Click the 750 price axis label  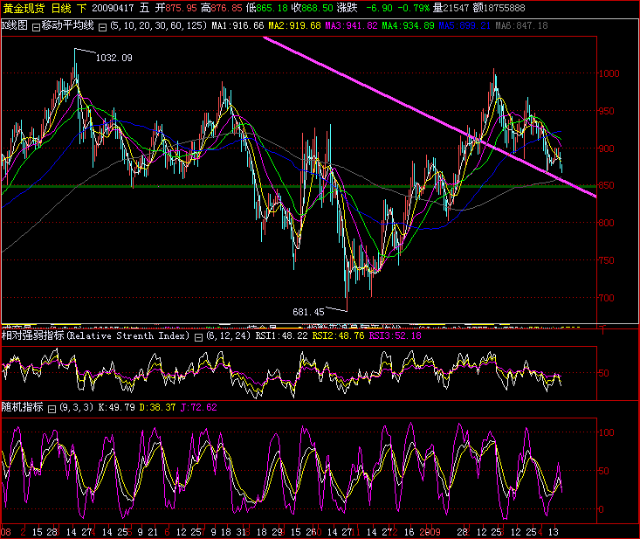(x=606, y=260)
